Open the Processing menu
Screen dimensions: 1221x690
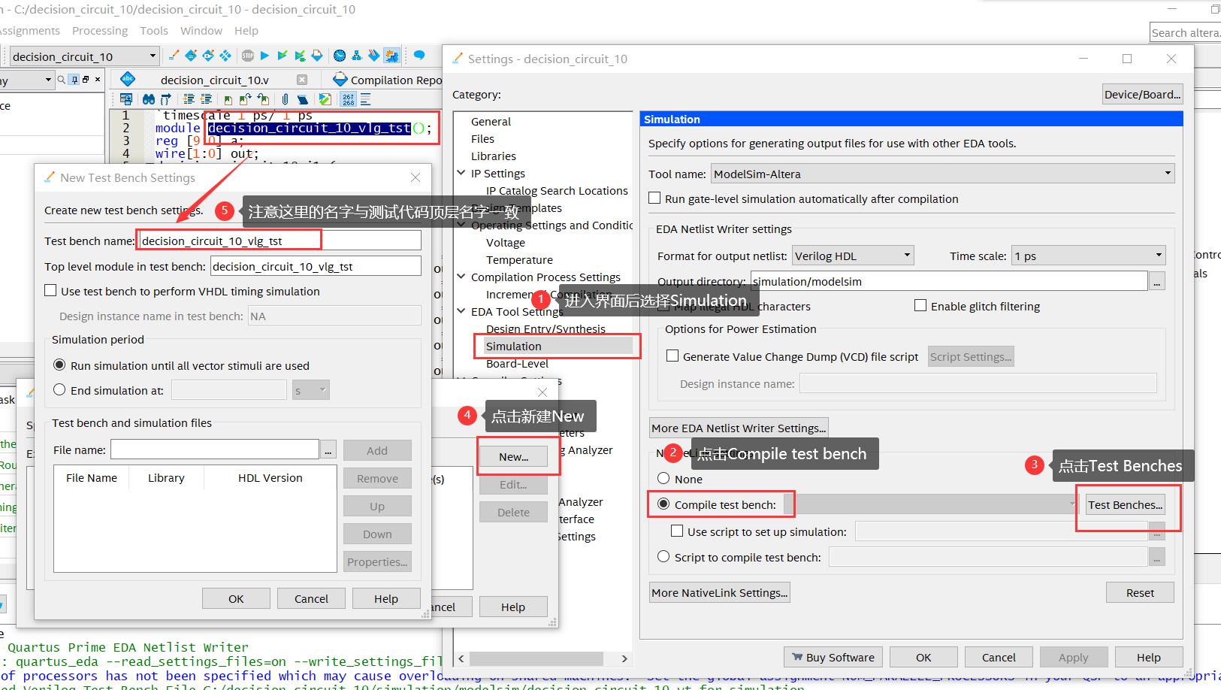click(100, 31)
